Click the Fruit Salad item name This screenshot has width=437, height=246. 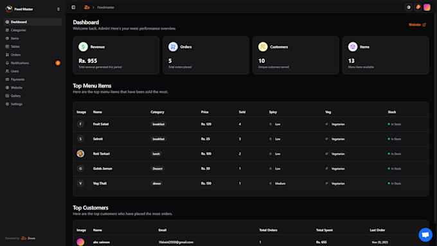101,124
